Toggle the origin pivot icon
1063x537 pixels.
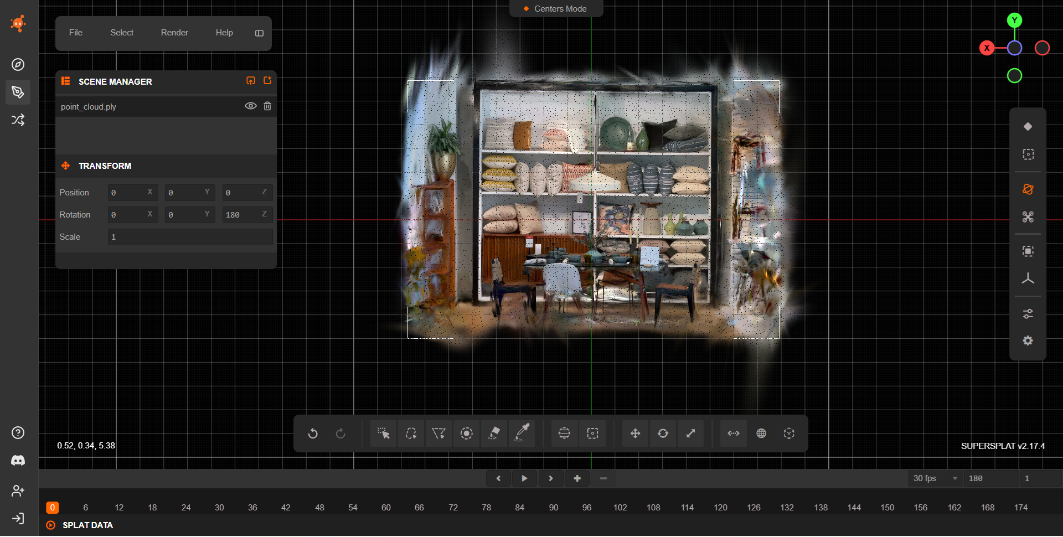(x=789, y=433)
